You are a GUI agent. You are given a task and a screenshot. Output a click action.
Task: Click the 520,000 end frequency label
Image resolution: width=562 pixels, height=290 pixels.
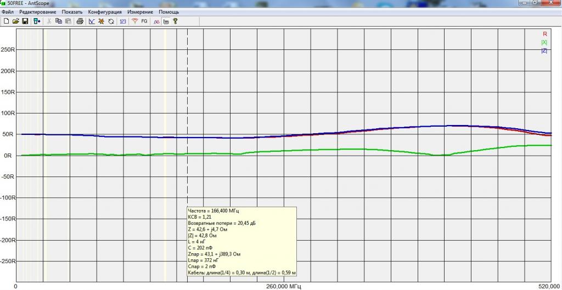[x=550, y=286]
